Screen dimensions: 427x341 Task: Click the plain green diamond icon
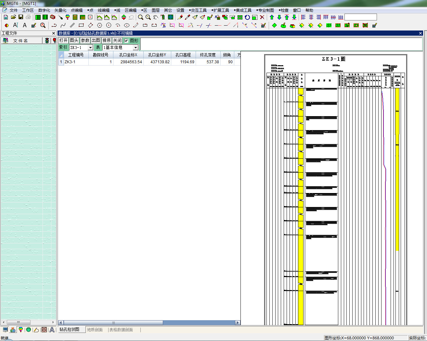pyautogui.click(x=275, y=25)
